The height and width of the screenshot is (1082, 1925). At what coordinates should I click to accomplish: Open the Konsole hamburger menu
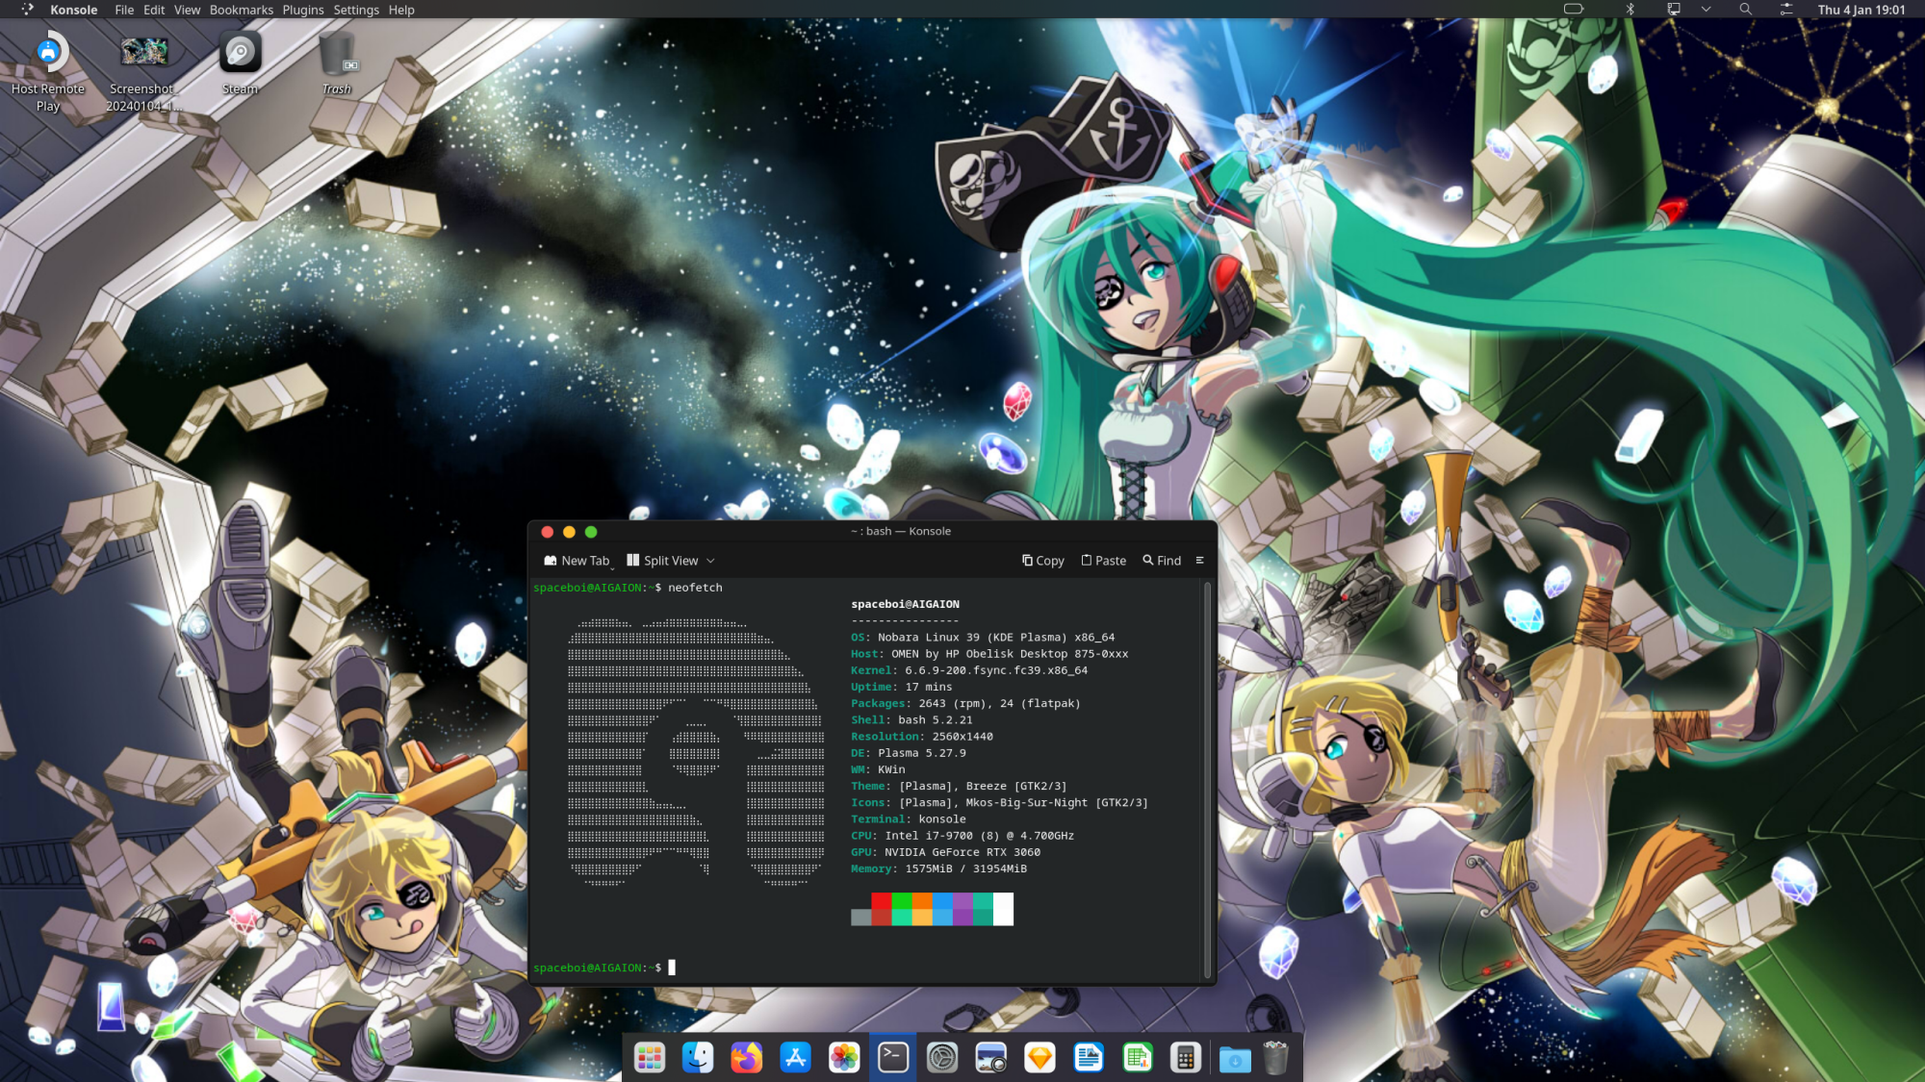pos(1199,561)
